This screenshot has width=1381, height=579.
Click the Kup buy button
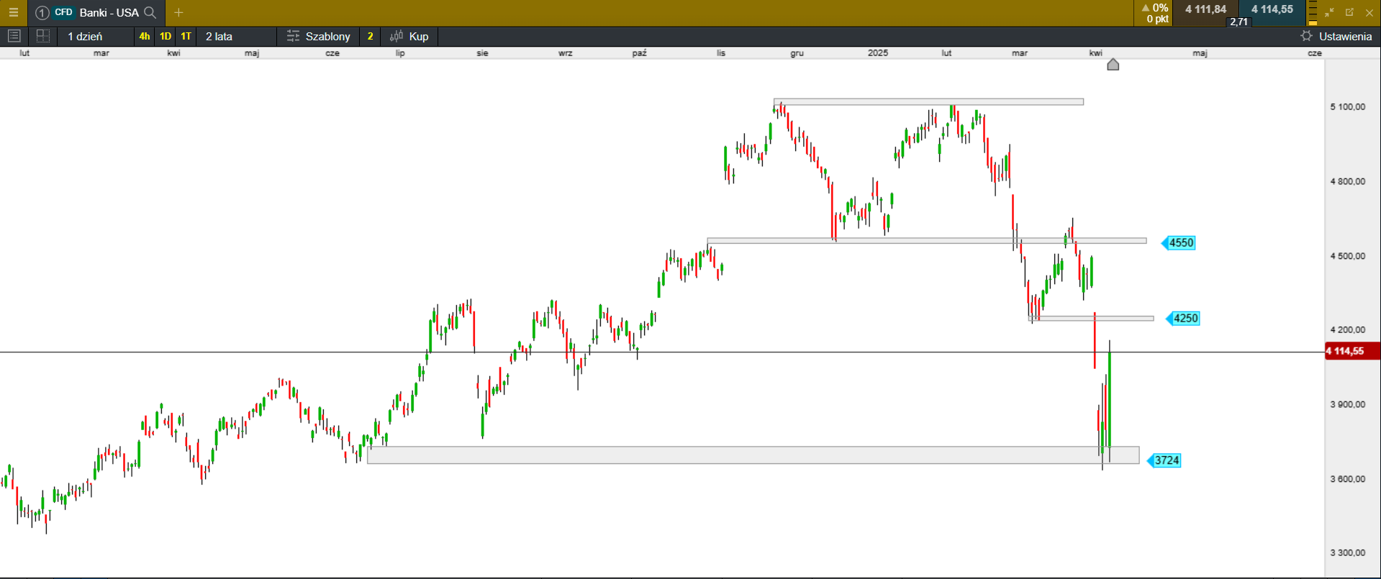[409, 36]
